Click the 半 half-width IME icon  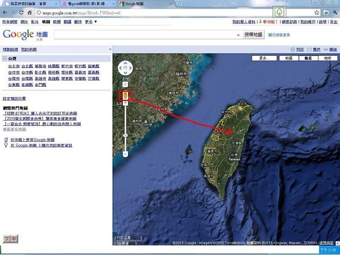pos(14,239)
